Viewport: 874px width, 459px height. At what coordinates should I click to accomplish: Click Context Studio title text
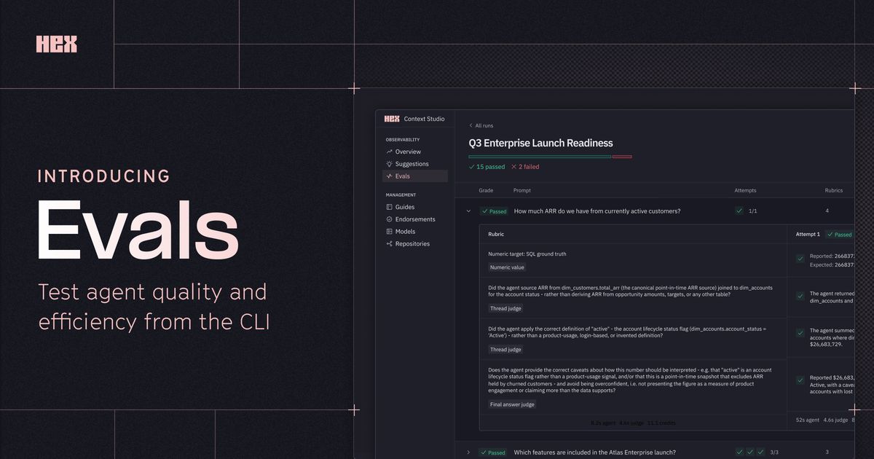pyautogui.click(x=425, y=119)
